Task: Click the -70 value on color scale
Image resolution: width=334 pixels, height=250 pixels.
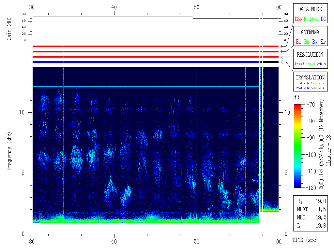Action: pyautogui.click(x=311, y=104)
